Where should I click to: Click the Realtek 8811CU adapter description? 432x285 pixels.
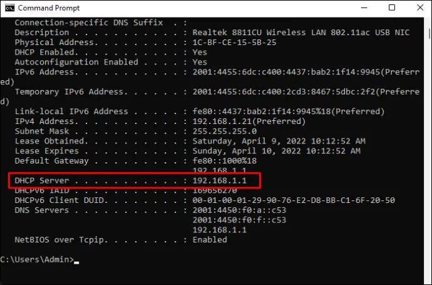(301, 33)
